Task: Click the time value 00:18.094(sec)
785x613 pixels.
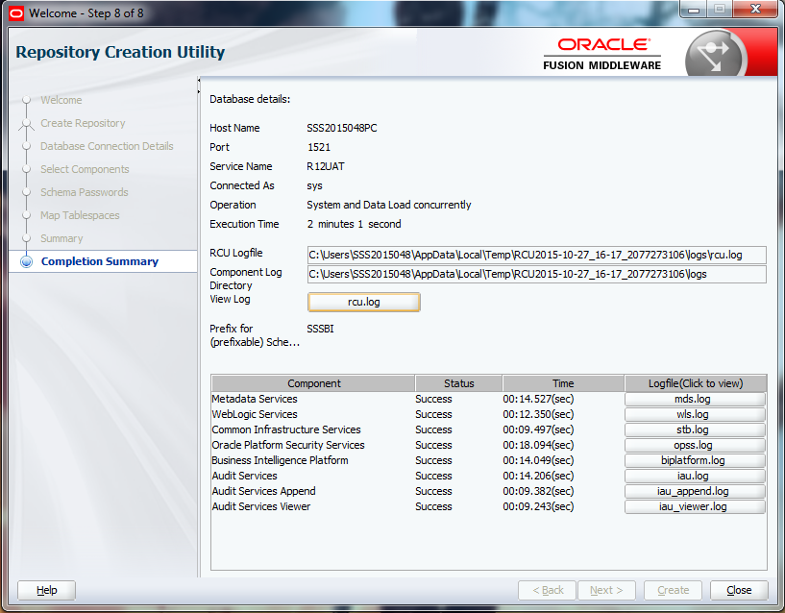Action: [x=538, y=445]
